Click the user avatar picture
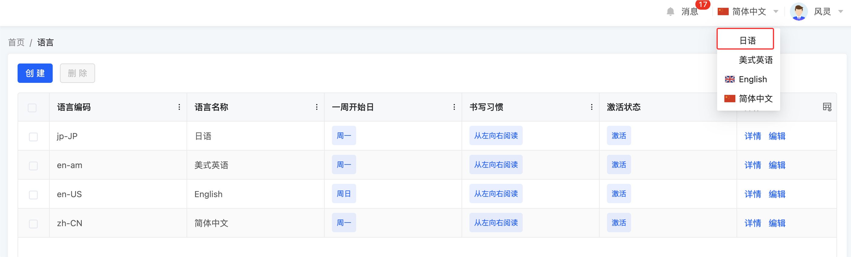Viewport: 851px width, 257px height. point(799,12)
